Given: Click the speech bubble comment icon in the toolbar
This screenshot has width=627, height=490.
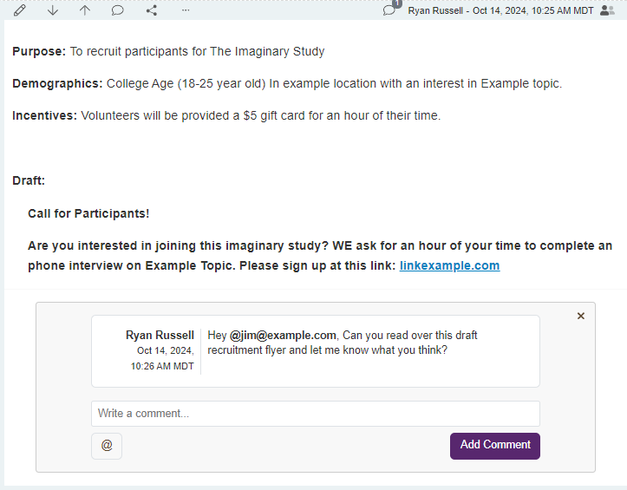Looking at the screenshot, I should click(118, 10).
